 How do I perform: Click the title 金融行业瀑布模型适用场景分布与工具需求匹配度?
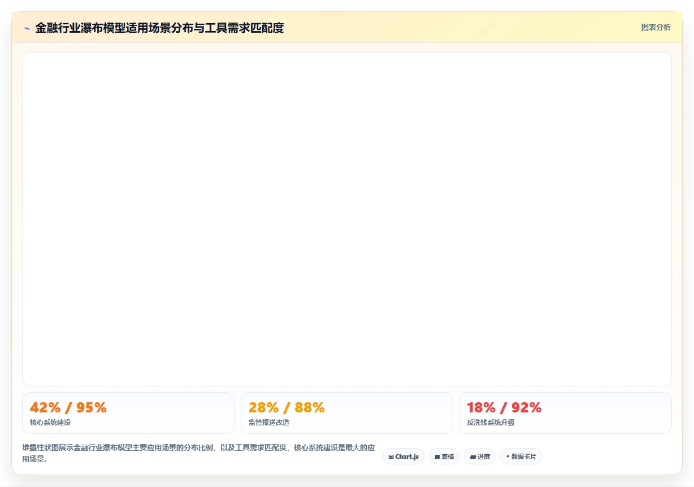(159, 28)
